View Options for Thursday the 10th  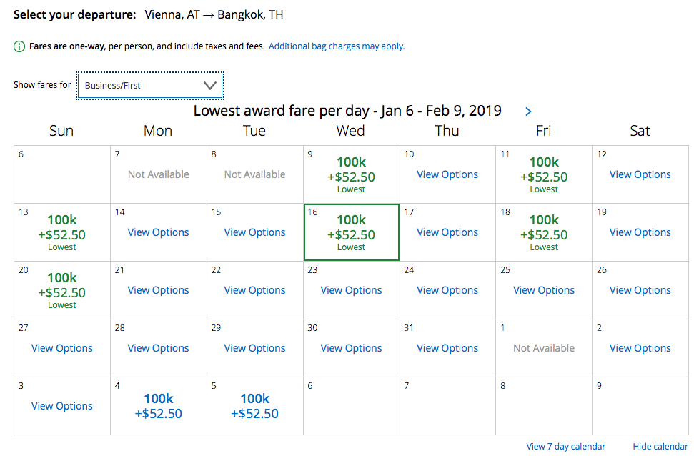[x=447, y=174]
